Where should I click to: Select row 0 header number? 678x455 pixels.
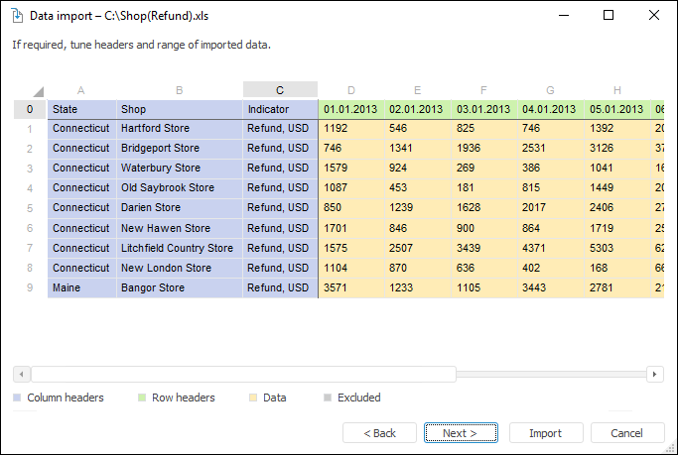30,109
